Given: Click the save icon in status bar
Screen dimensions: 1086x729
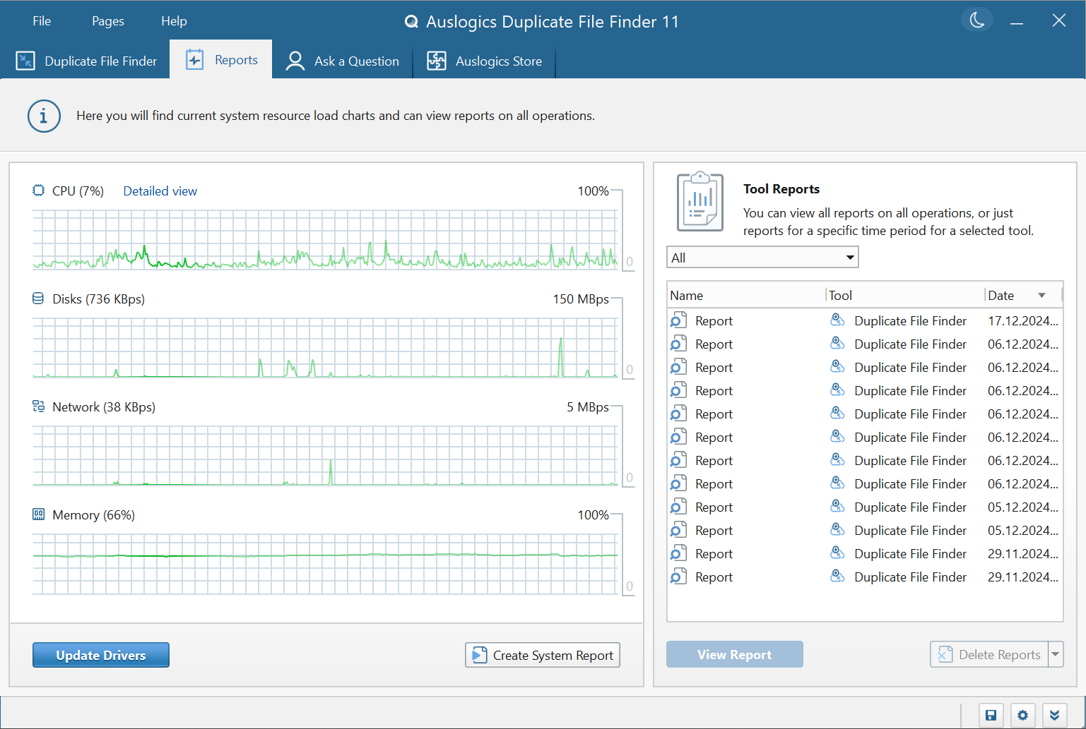Looking at the screenshot, I should (991, 715).
